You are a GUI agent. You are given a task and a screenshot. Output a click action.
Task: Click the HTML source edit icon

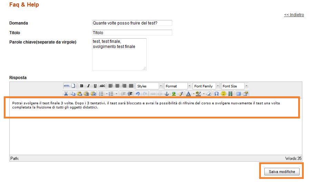pyautogui.click(x=67, y=86)
